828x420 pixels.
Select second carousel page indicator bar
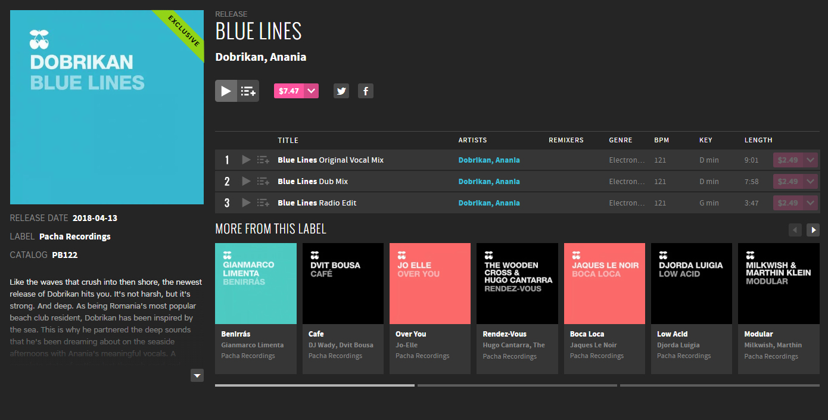(517, 385)
